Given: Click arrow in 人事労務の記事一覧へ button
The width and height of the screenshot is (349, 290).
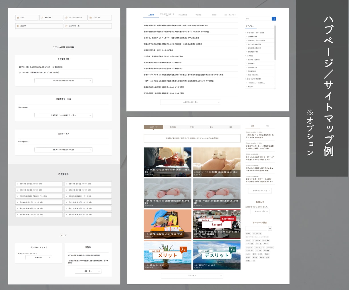Looking at the screenshot, I should (219, 102).
